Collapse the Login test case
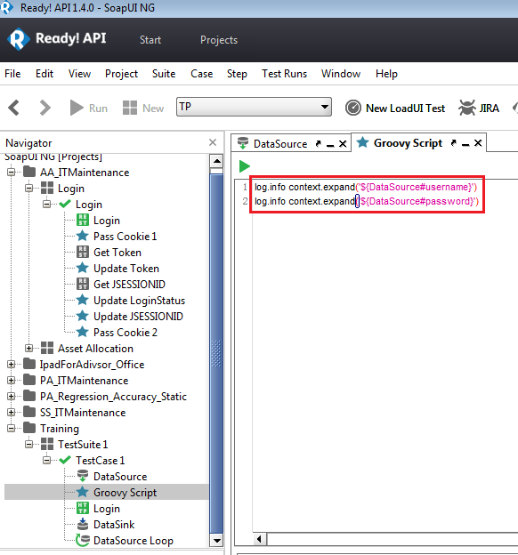 [47, 205]
